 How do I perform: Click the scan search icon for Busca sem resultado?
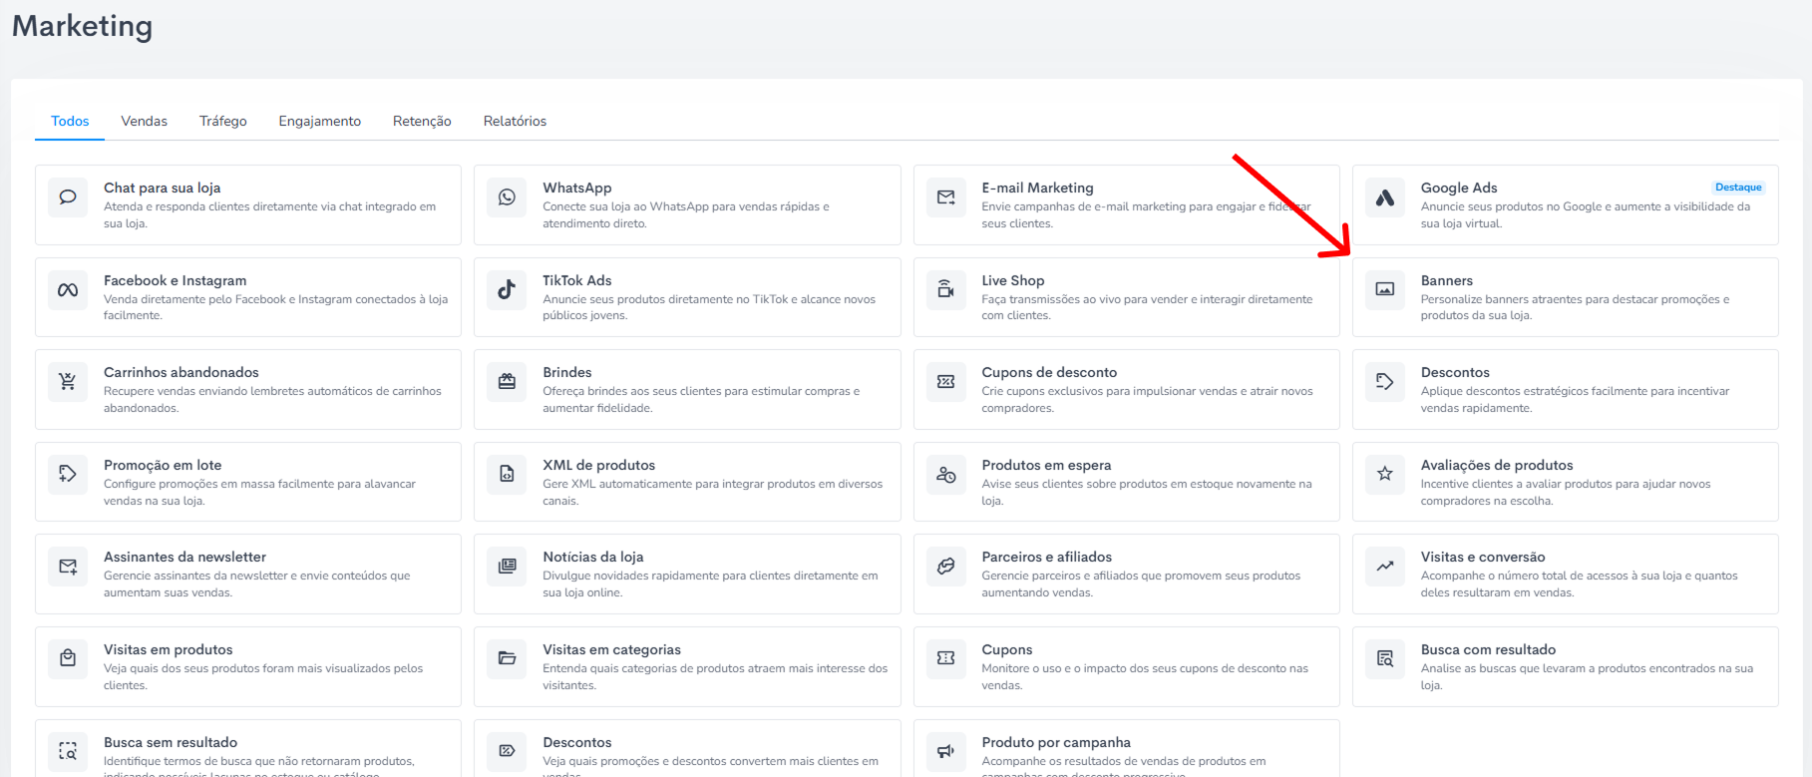click(68, 751)
